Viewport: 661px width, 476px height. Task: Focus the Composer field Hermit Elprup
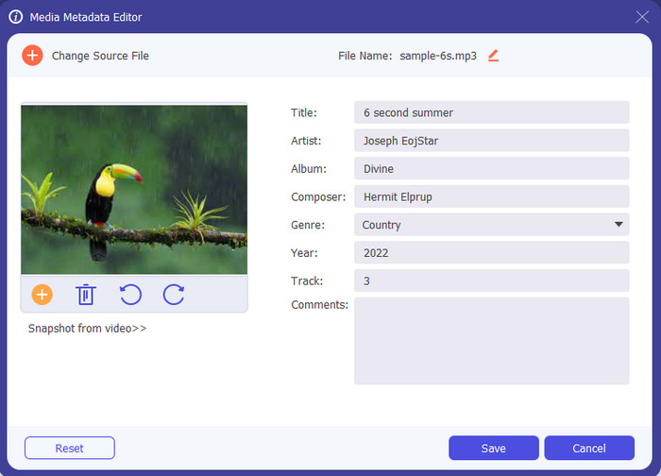point(491,196)
